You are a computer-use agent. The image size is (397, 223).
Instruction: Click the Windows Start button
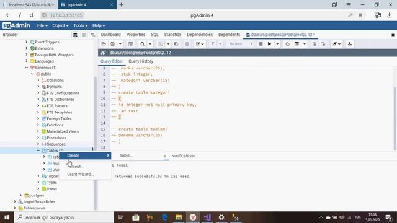click(x=7, y=217)
